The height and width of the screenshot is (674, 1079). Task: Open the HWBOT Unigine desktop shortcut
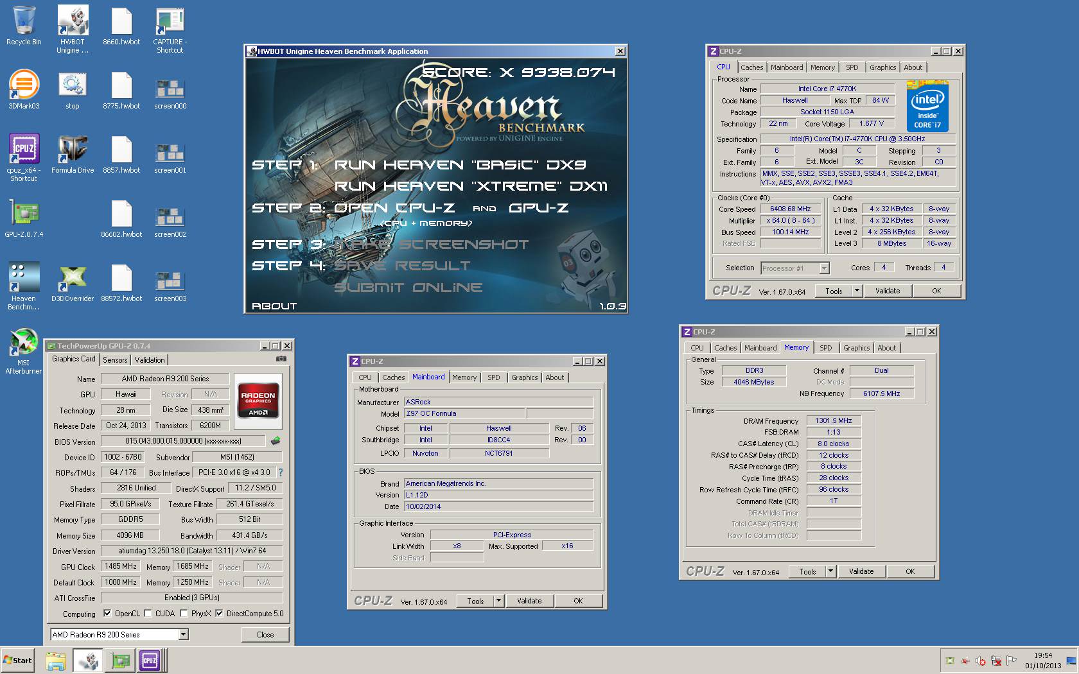[x=73, y=29]
